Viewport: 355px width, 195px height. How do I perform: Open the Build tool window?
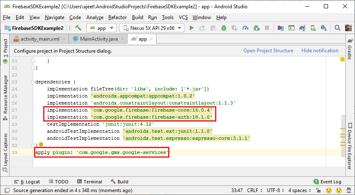pyautogui.click(x=119, y=182)
